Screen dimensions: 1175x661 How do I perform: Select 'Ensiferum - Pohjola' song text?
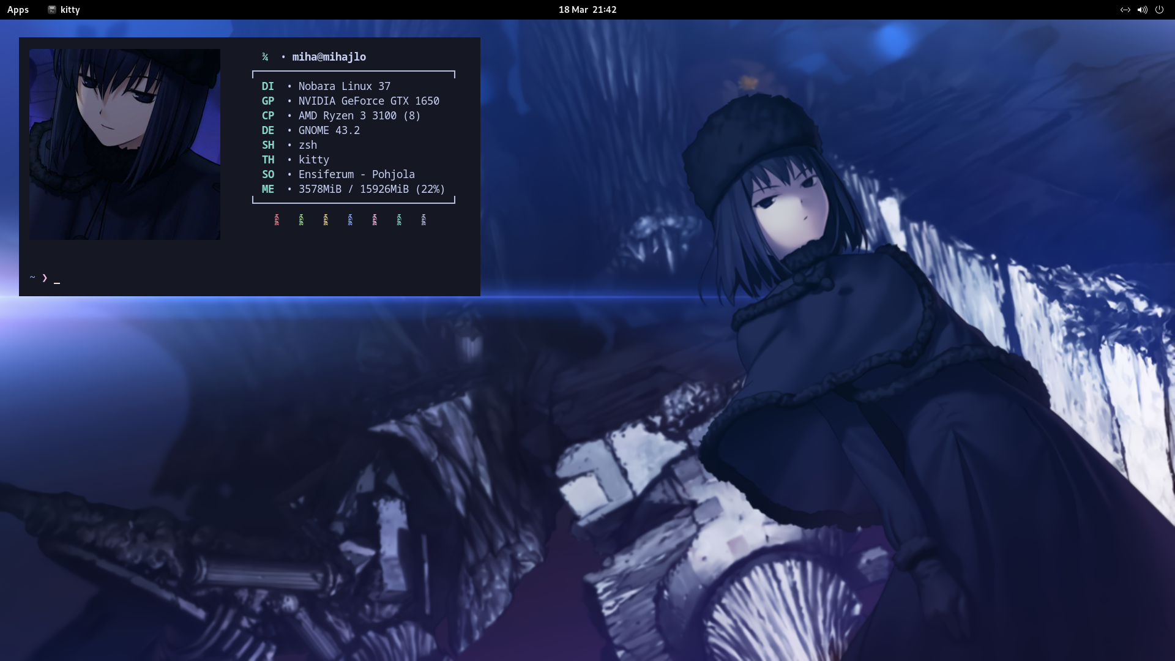(357, 174)
